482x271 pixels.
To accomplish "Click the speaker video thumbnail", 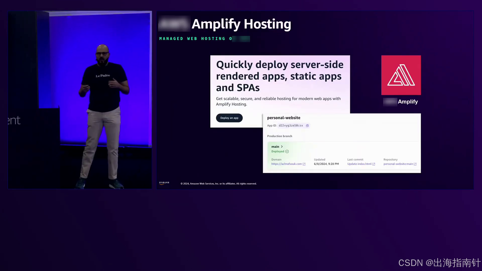I will click(x=80, y=100).
